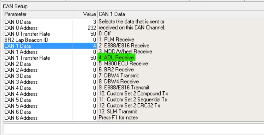Click the value 4 for CAN 1 Data
This screenshot has width=264, height=135.
(x=94, y=46)
